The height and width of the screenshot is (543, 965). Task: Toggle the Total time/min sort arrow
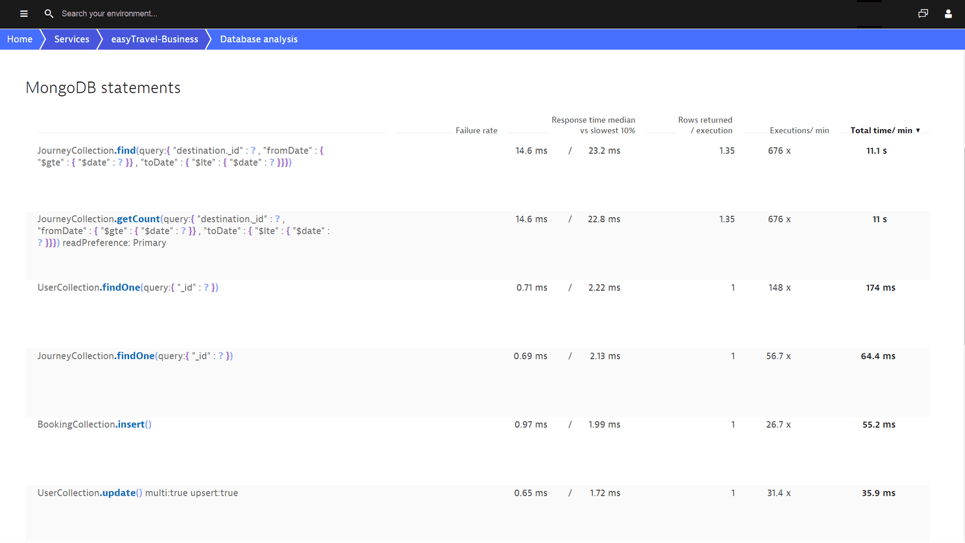918,130
